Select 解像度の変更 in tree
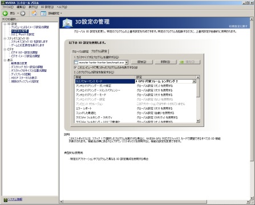 click(19, 63)
